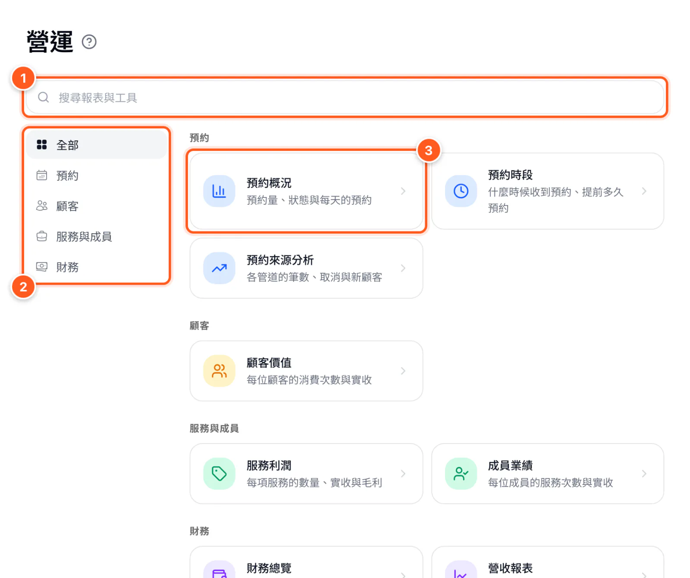Image resolution: width=690 pixels, height=578 pixels.
Task: Click the text 每位顧客的消費次數與實收
Action: coord(309,380)
